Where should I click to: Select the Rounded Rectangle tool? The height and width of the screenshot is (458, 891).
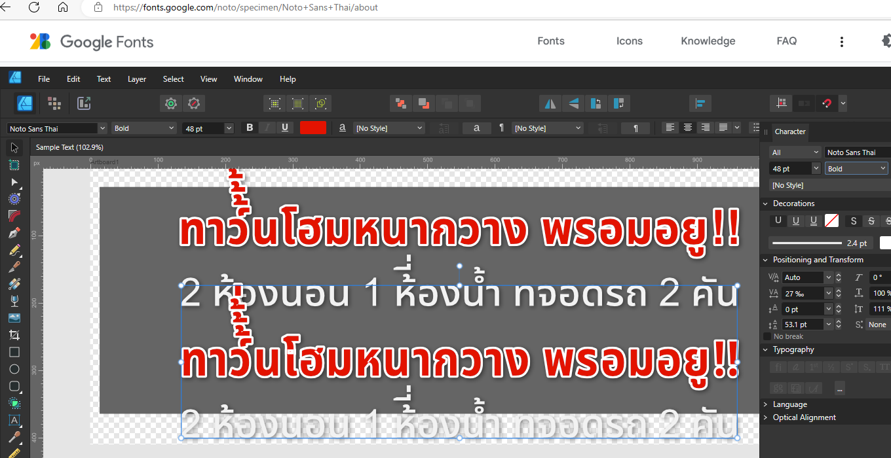click(14, 386)
